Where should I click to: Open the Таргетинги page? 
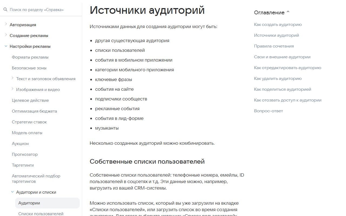tap(23, 165)
